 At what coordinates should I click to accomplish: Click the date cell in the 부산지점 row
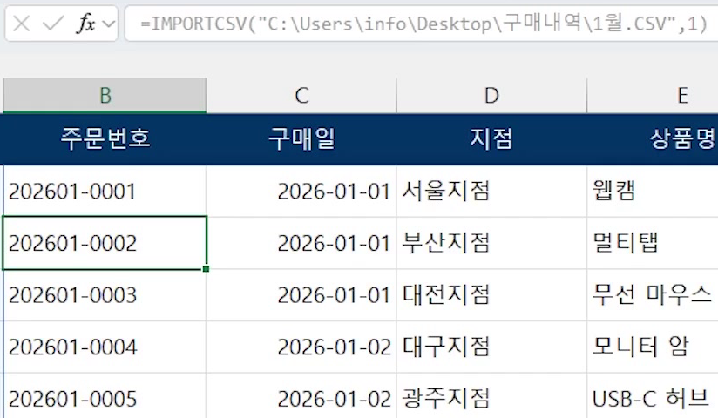[301, 243]
